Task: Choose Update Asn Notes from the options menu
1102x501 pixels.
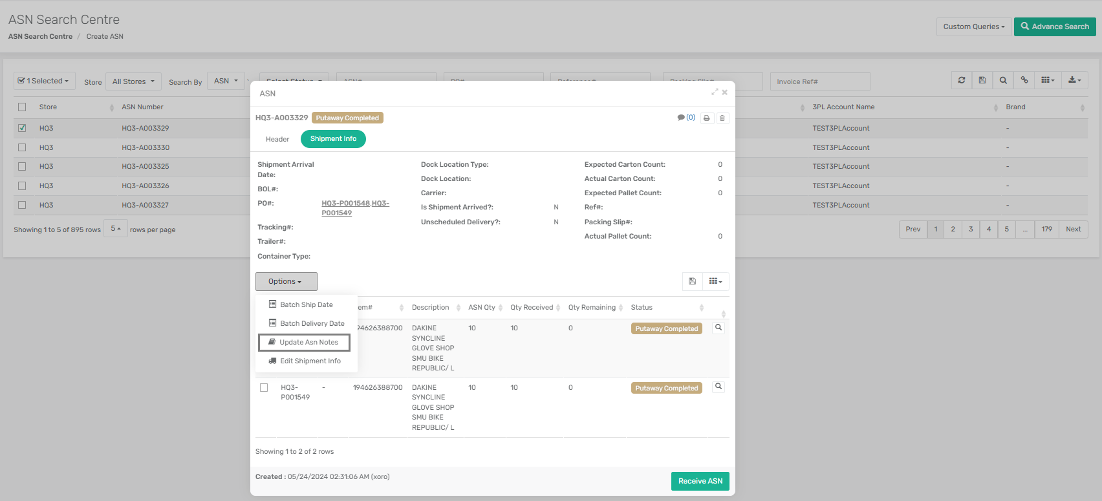Action: (304, 342)
